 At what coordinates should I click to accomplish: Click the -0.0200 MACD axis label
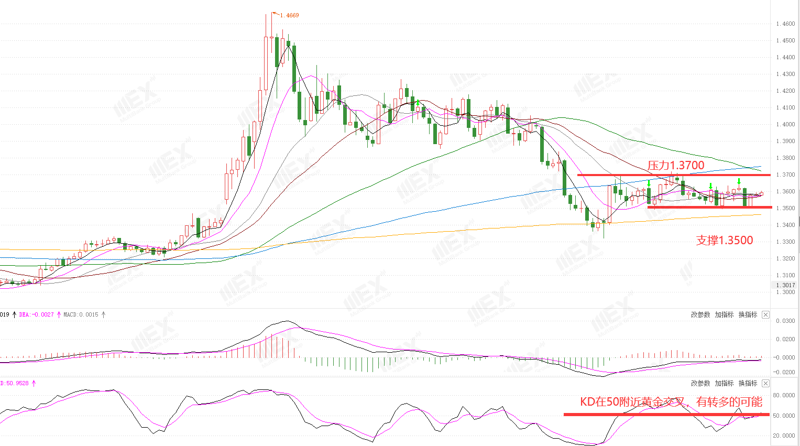point(784,372)
